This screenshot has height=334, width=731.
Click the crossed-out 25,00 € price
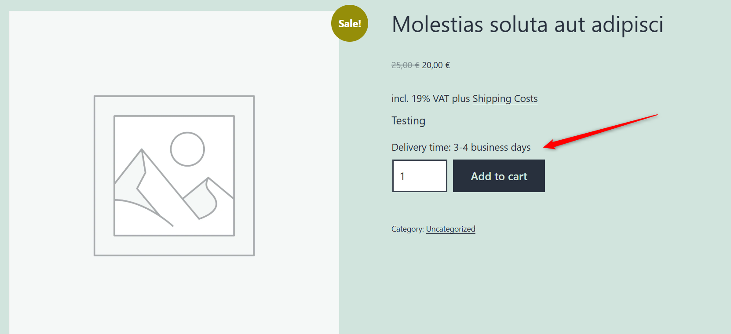coord(405,65)
